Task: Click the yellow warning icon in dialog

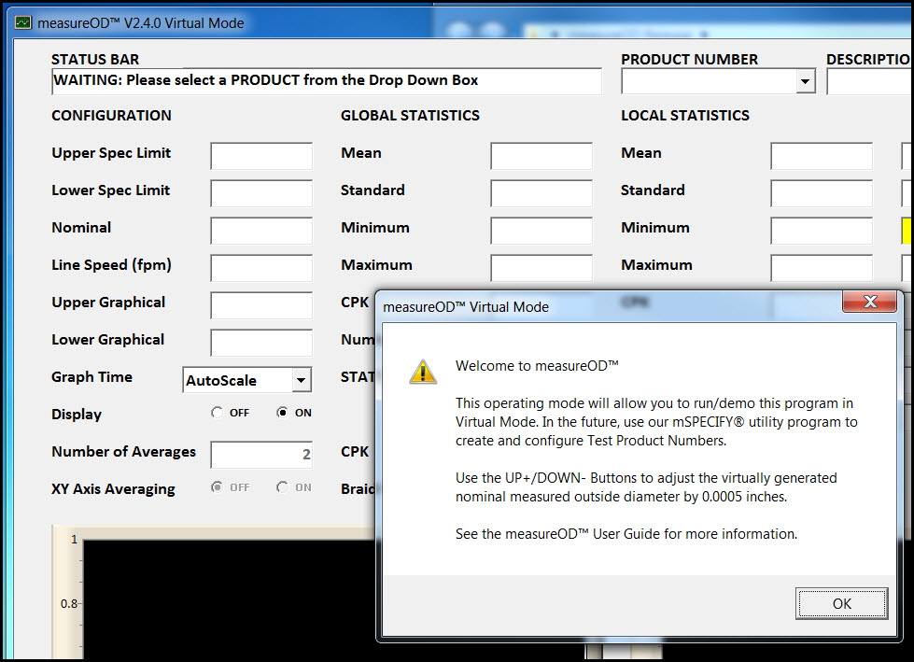Action: pyautogui.click(x=423, y=372)
